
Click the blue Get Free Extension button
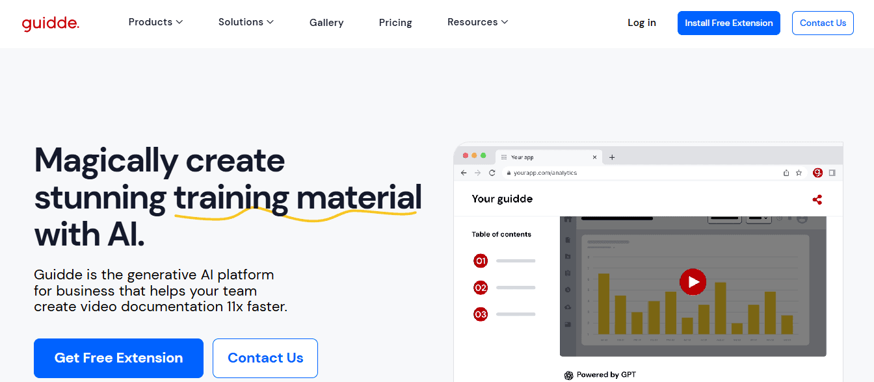pos(118,358)
